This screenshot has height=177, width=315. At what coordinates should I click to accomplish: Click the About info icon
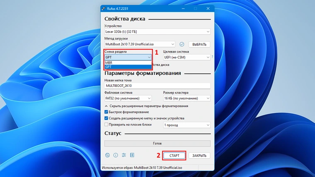coord(116,155)
